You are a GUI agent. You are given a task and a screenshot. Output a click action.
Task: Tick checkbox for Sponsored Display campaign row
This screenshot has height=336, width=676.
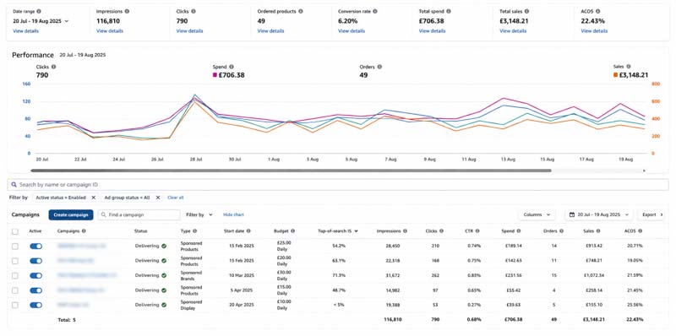coord(15,305)
